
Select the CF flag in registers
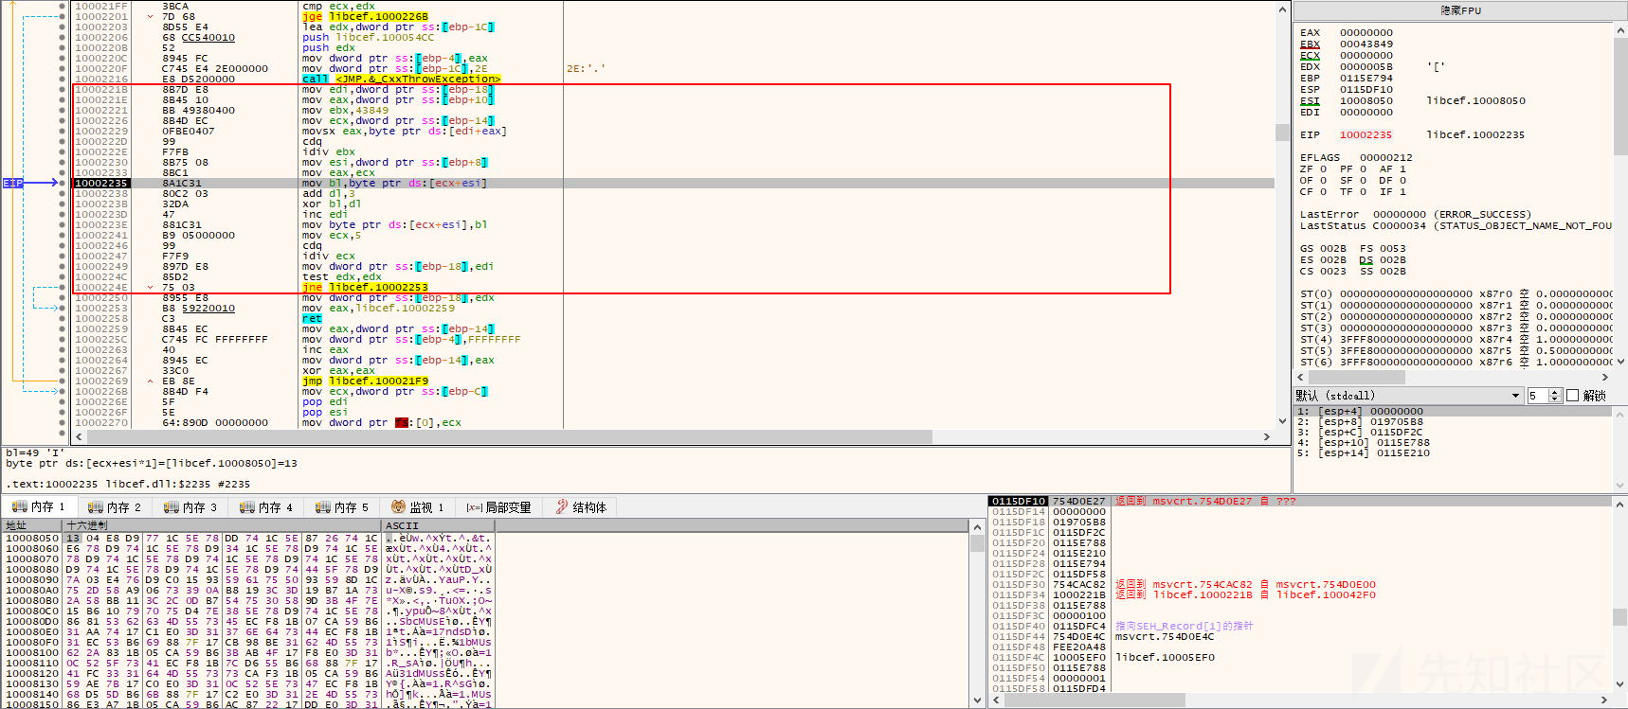click(1313, 191)
